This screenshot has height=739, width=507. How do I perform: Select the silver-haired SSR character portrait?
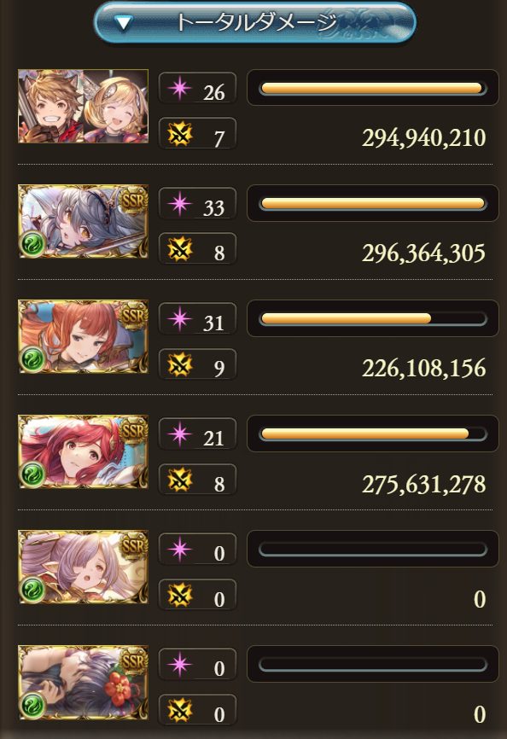point(83,222)
